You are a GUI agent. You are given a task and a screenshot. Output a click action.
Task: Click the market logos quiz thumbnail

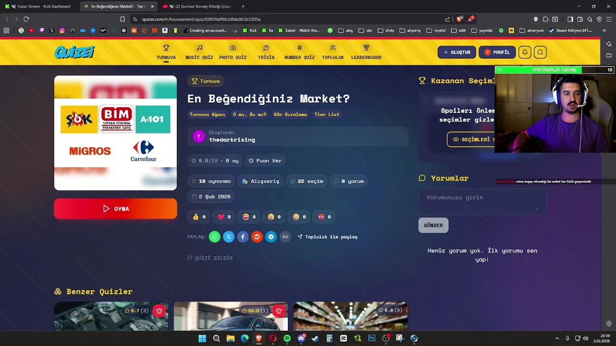(x=115, y=133)
